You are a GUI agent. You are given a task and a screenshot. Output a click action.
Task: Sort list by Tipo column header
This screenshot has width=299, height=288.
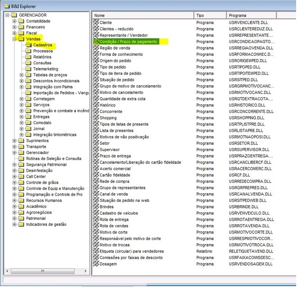click(210, 16)
